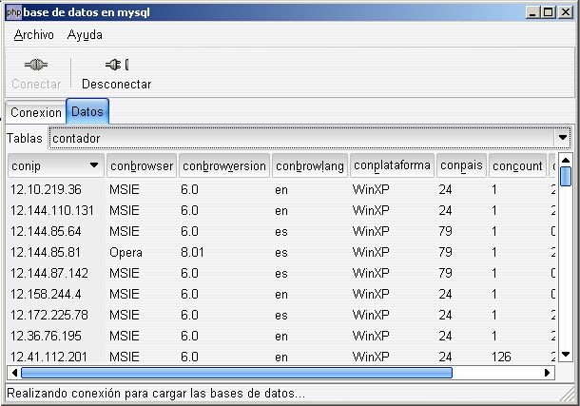The image size is (580, 406).
Task: Click the conpais column header
Action: 461,165
